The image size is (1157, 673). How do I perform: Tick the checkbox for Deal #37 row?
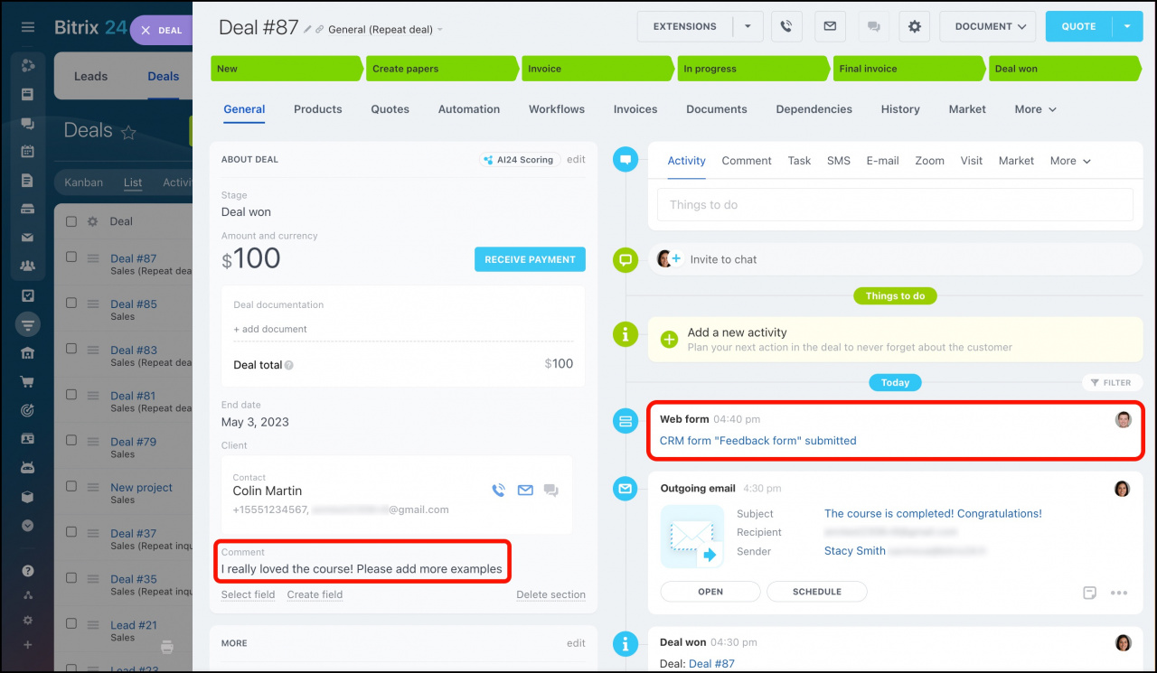pyautogui.click(x=71, y=532)
